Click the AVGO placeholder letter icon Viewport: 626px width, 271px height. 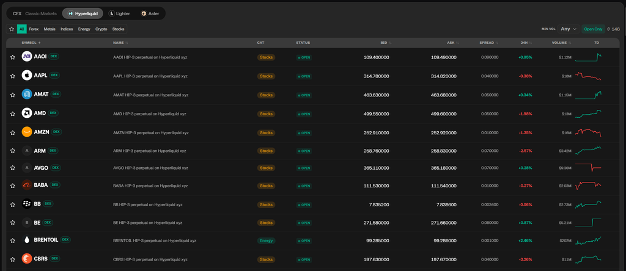click(x=27, y=168)
